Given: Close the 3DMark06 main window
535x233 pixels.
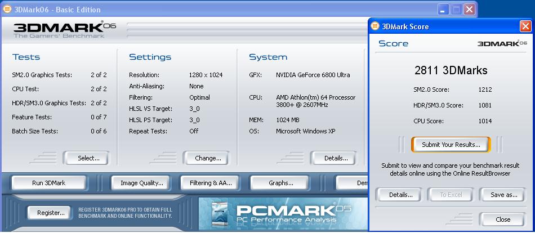Looking at the screenshot, I should click(x=470, y=9).
